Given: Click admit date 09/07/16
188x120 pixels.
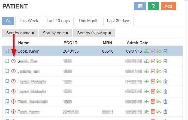Looking at the screenshot, I should [134, 51].
